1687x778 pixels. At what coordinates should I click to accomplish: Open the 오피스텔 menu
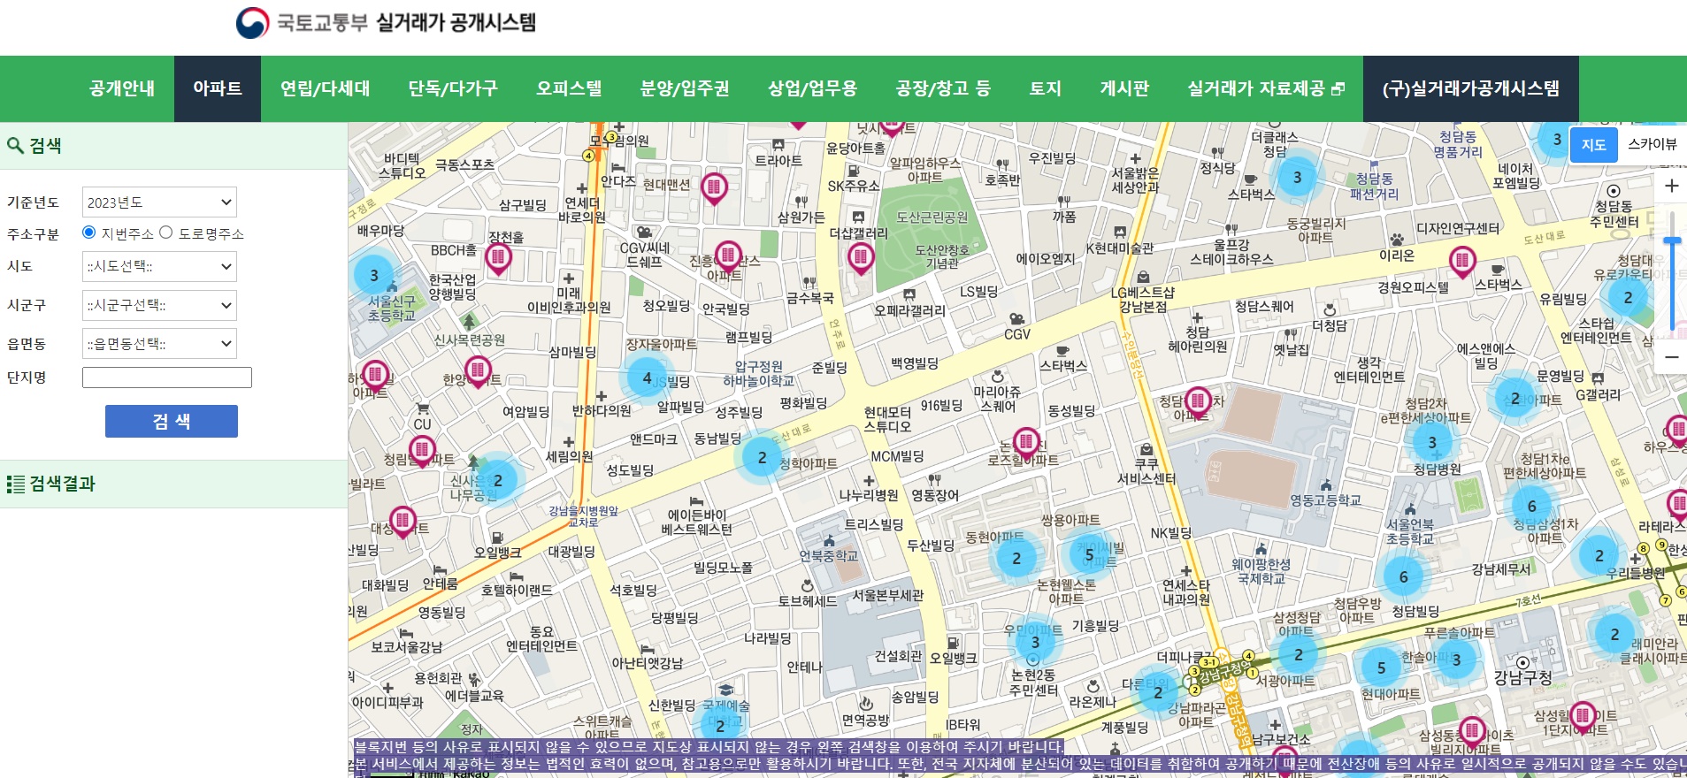[x=569, y=88]
